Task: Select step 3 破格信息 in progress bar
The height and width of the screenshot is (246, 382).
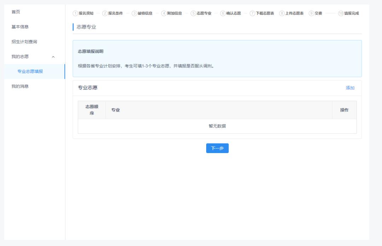Action: point(142,13)
